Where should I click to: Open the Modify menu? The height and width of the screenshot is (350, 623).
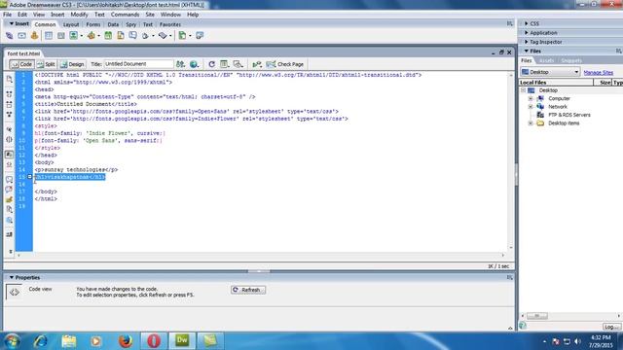pos(79,15)
